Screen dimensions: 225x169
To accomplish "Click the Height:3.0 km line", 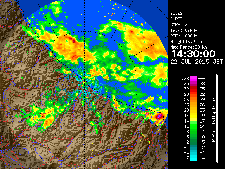I will pos(186,42).
